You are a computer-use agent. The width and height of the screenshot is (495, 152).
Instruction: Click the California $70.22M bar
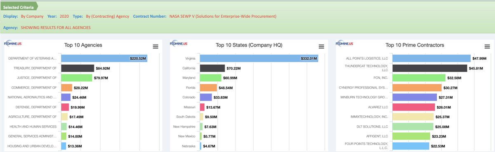pyautogui.click(x=212, y=68)
